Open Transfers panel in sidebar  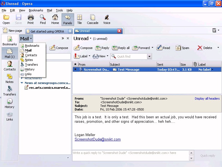tap(9, 91)
